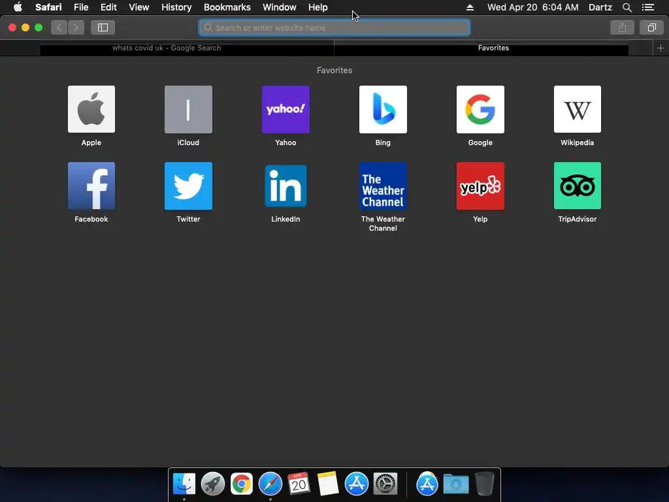Viewport: 669px width, 502px height.
Task: Open the App Store icon beside Notes
Action: (356, 484)
